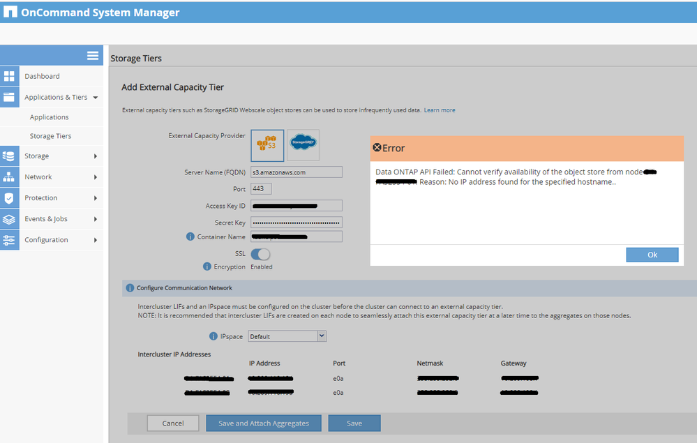Image resolution: width=697 pixels, height=443 pixels.
Task: Open Storage Tiers menu item
Action: (x=50, y=136)
